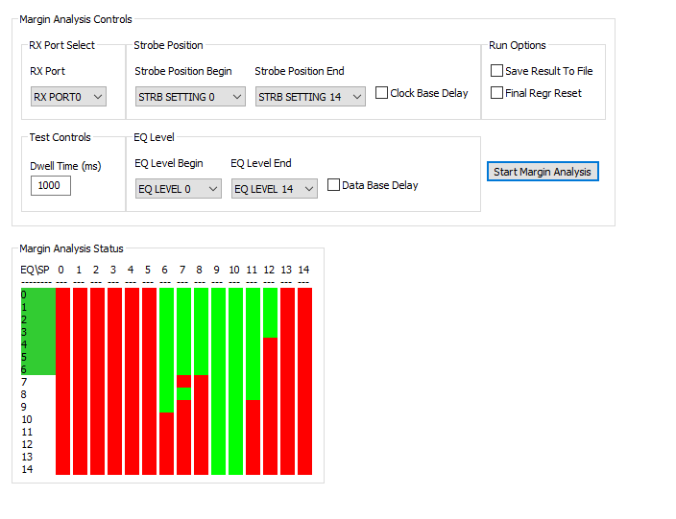
Task: Expand the EQ LEVEL 14 combo box
Action: (x=275, y=189)
